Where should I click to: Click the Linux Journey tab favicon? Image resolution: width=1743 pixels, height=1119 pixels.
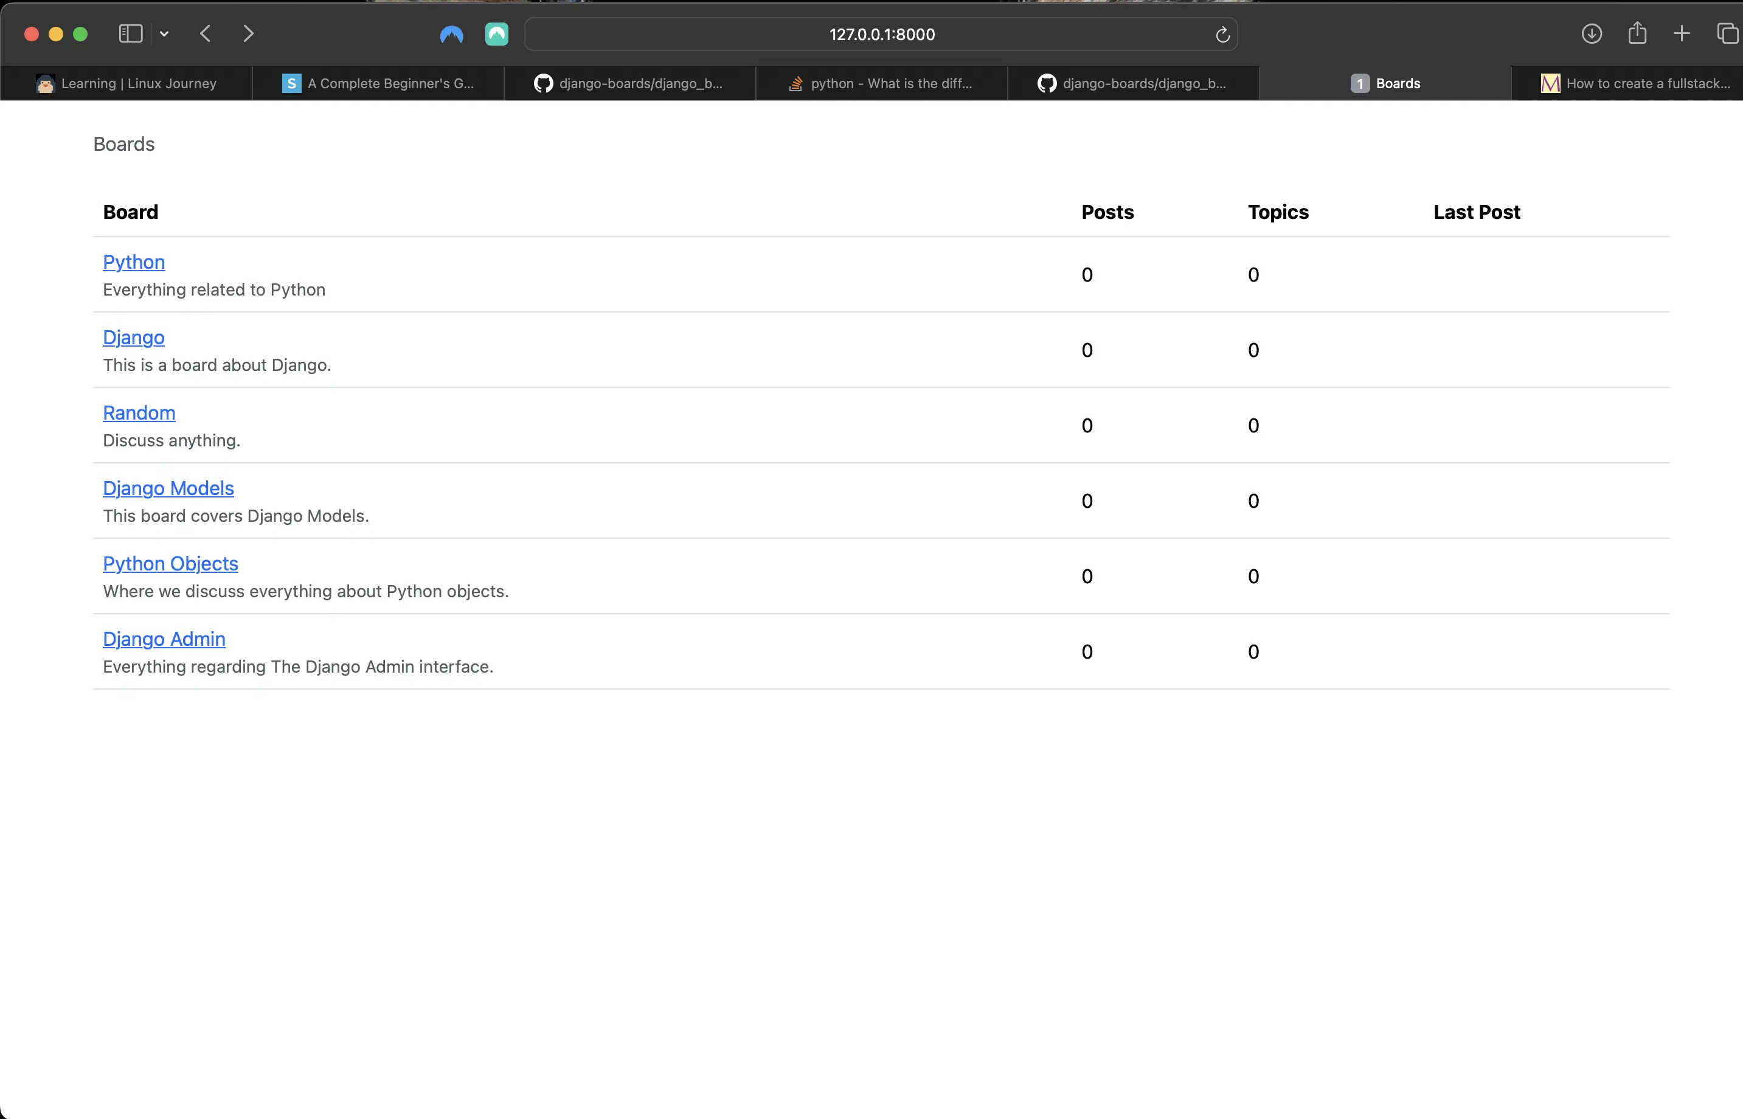coord(45,83)
